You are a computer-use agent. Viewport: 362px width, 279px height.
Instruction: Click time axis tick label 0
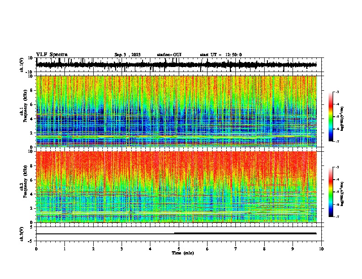tap(36, 249)
